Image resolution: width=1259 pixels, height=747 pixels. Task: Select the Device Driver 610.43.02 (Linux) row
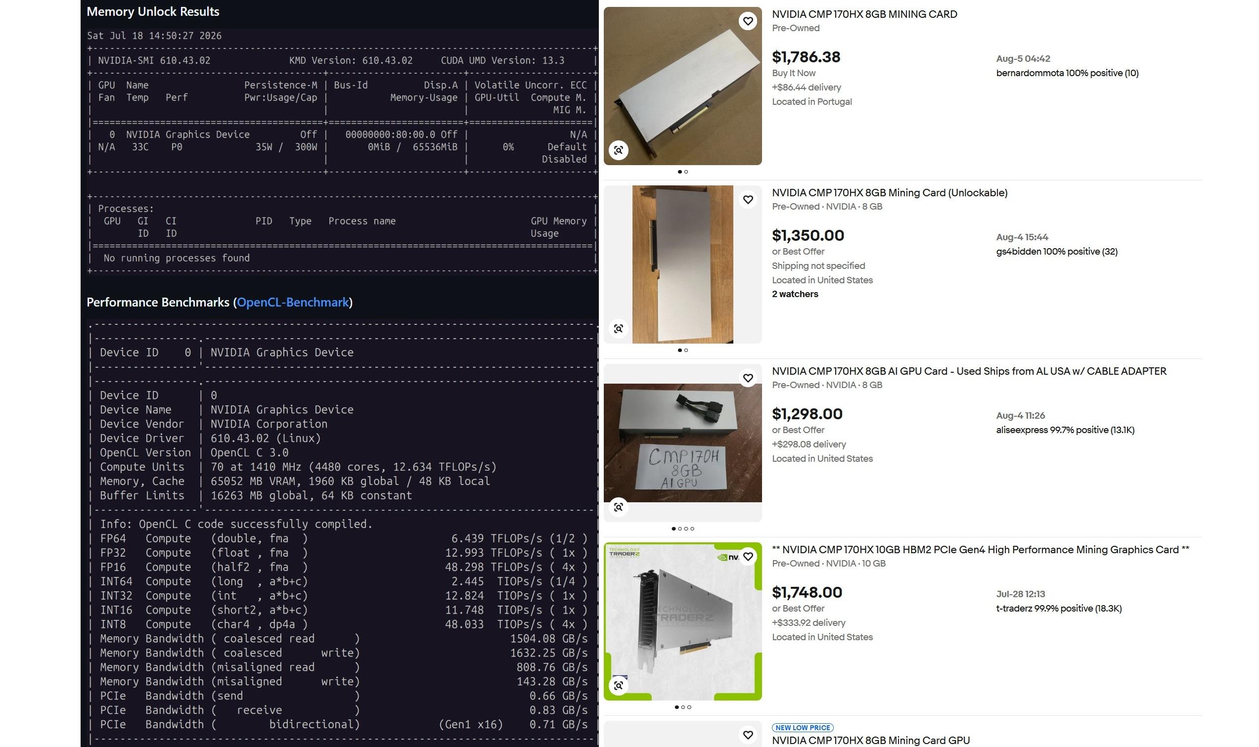pyautogui.click(x=210, y=439)
